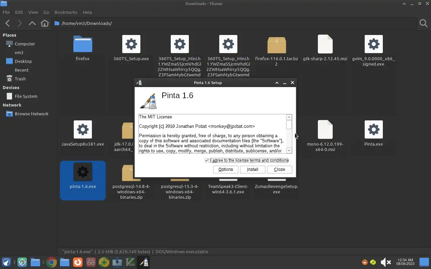Open the Go menu
The height and width of the screenshot is (269, 431).
pyautogui.click(x=46, y=12)
